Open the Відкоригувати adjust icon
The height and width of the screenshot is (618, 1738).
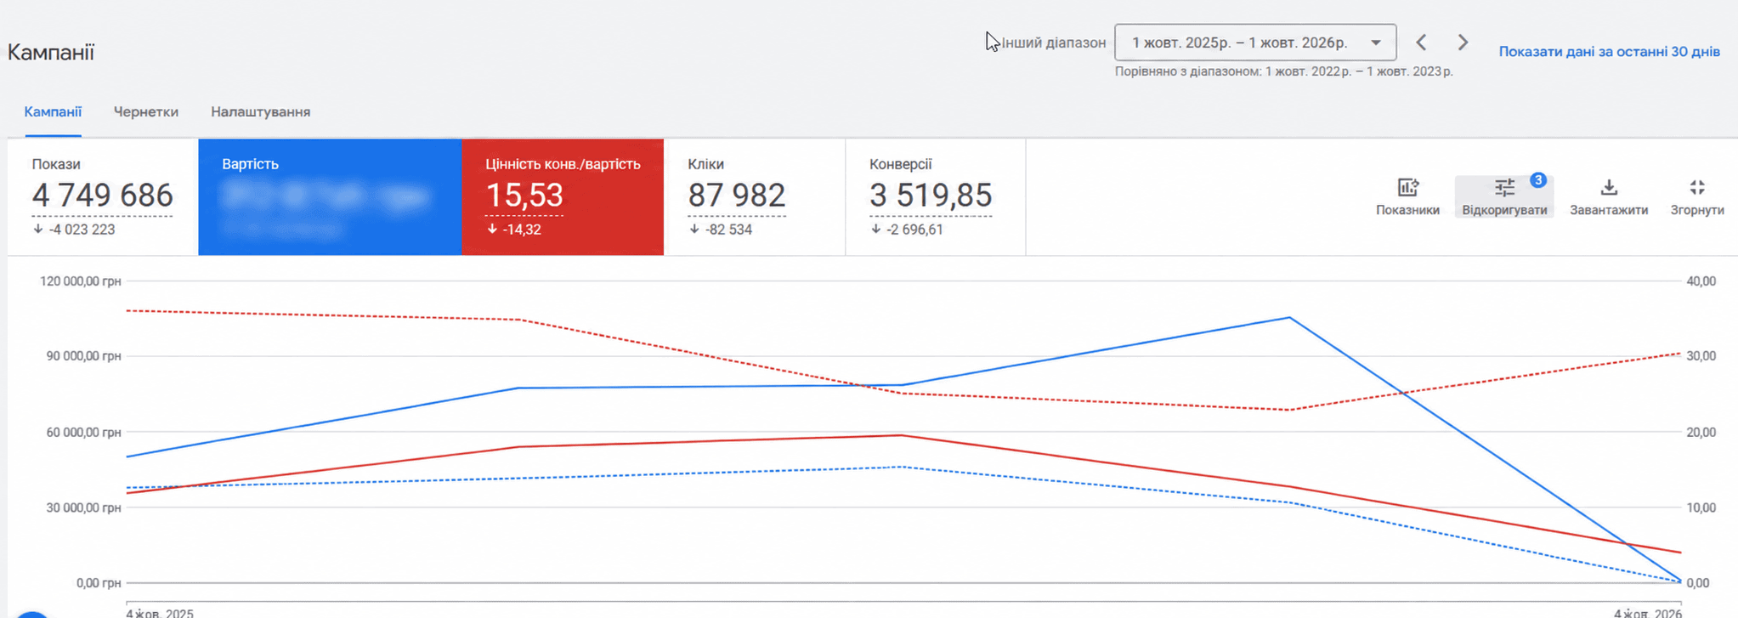(1504, 188)
